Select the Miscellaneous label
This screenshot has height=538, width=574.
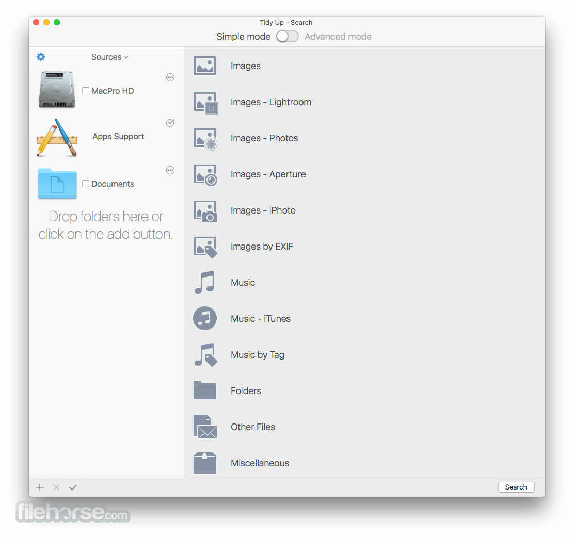coord(260,463)
